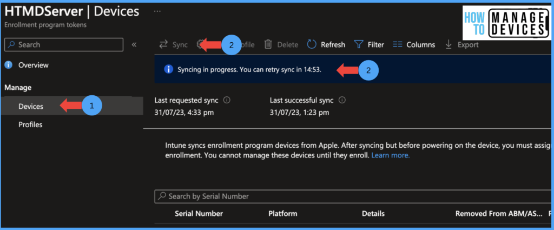Collapse the sidebar with the double chevron
The image size is (554, 230).
134,44
